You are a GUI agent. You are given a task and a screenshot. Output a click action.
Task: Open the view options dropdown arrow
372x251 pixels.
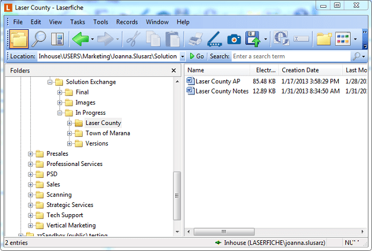point(355,39)
